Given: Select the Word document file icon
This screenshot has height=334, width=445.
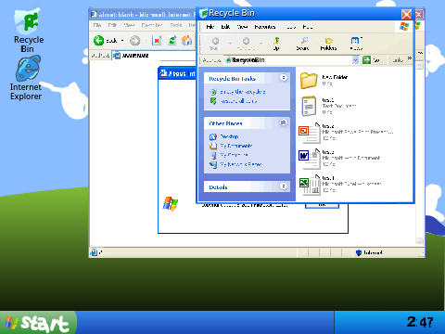Looking at the screenshot, I should 309,159.
